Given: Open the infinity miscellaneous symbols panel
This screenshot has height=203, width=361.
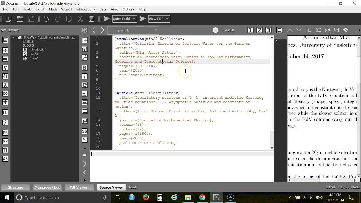Looking at the screenshot, I should tap(5, 94).
